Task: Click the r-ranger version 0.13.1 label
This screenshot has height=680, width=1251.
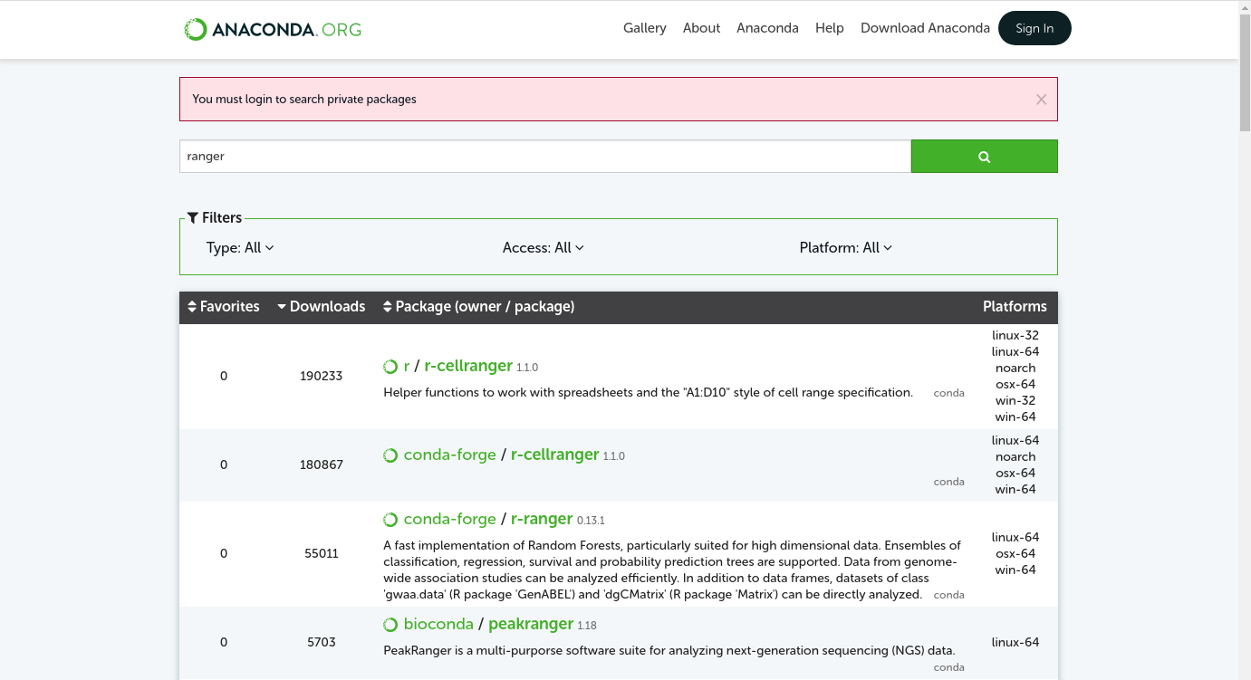Action: (591, 521)
